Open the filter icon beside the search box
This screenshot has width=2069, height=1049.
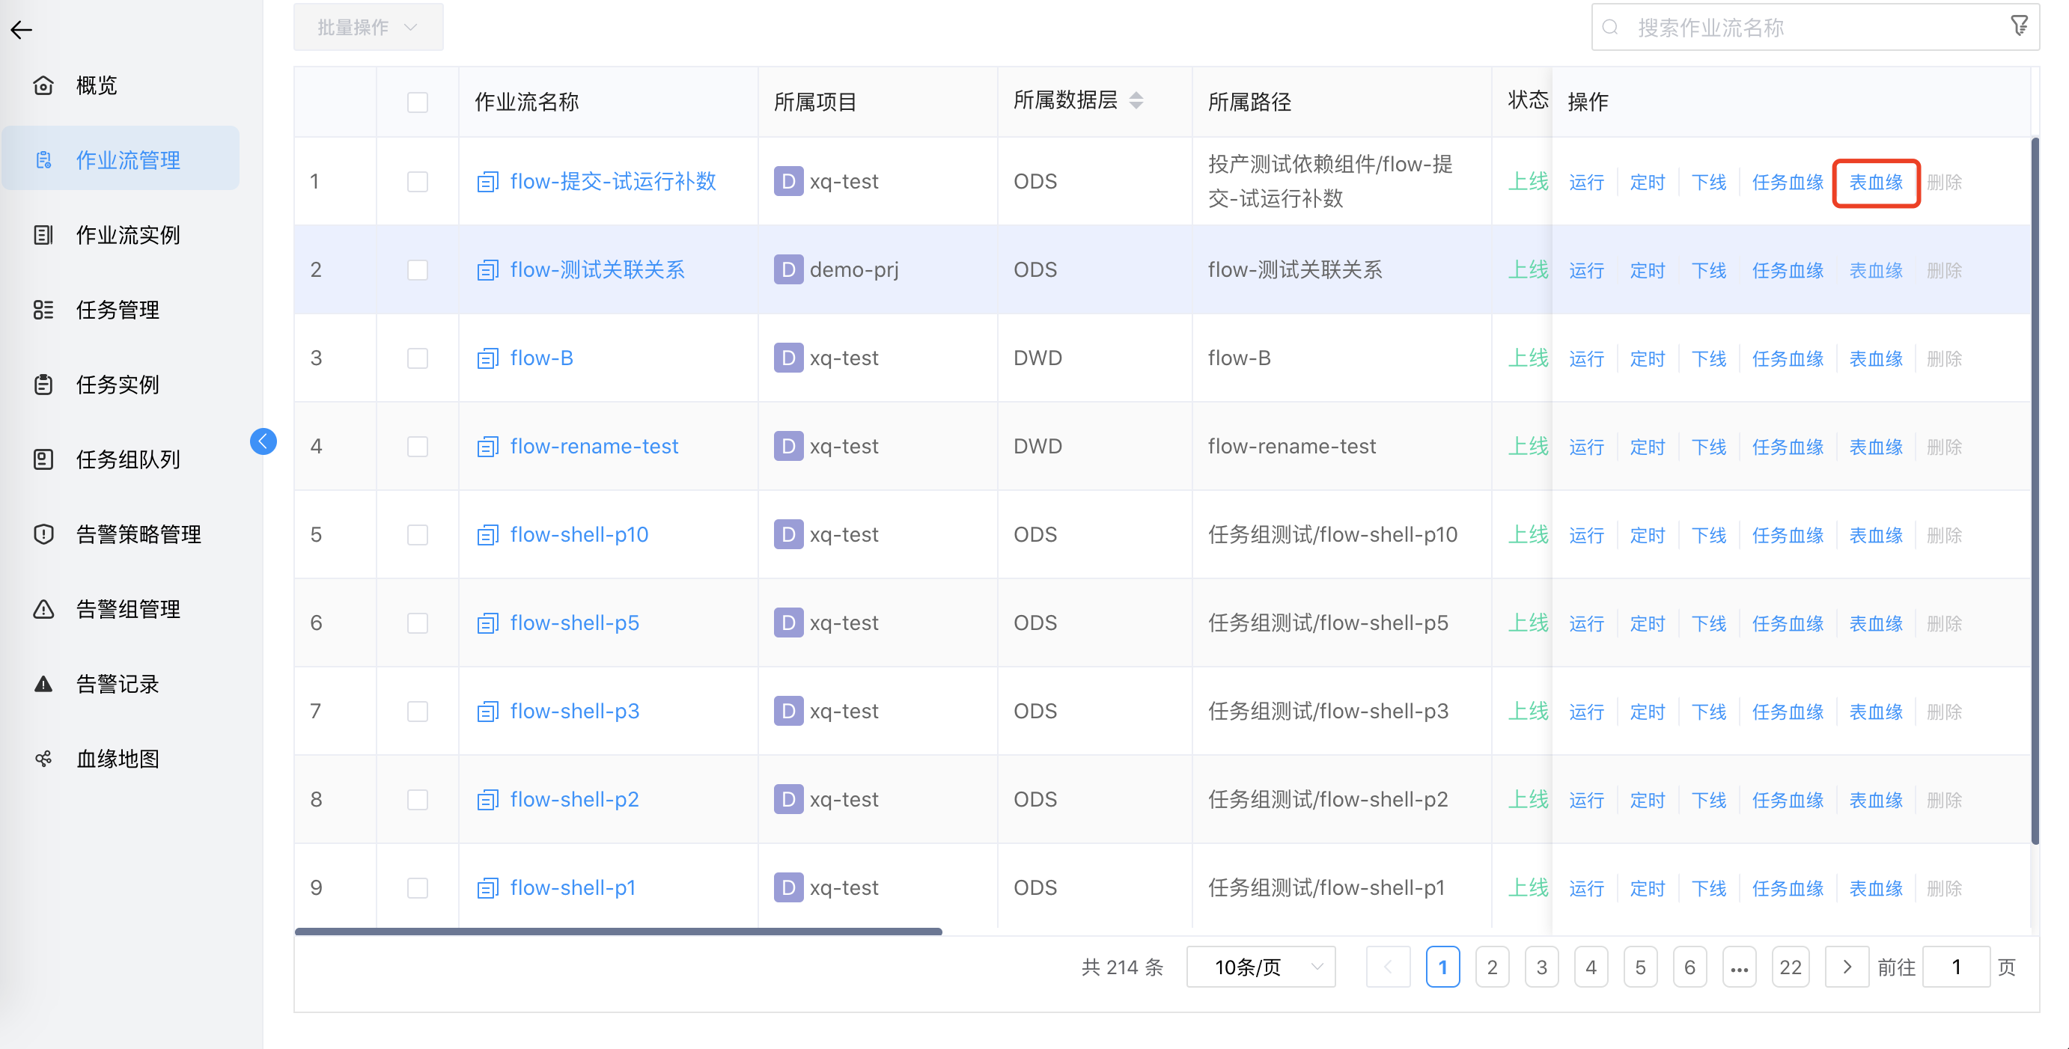pos(2018,25)
